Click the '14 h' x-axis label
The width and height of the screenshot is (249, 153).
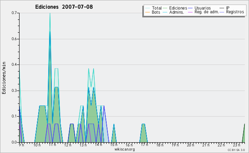tap(98, 145)
